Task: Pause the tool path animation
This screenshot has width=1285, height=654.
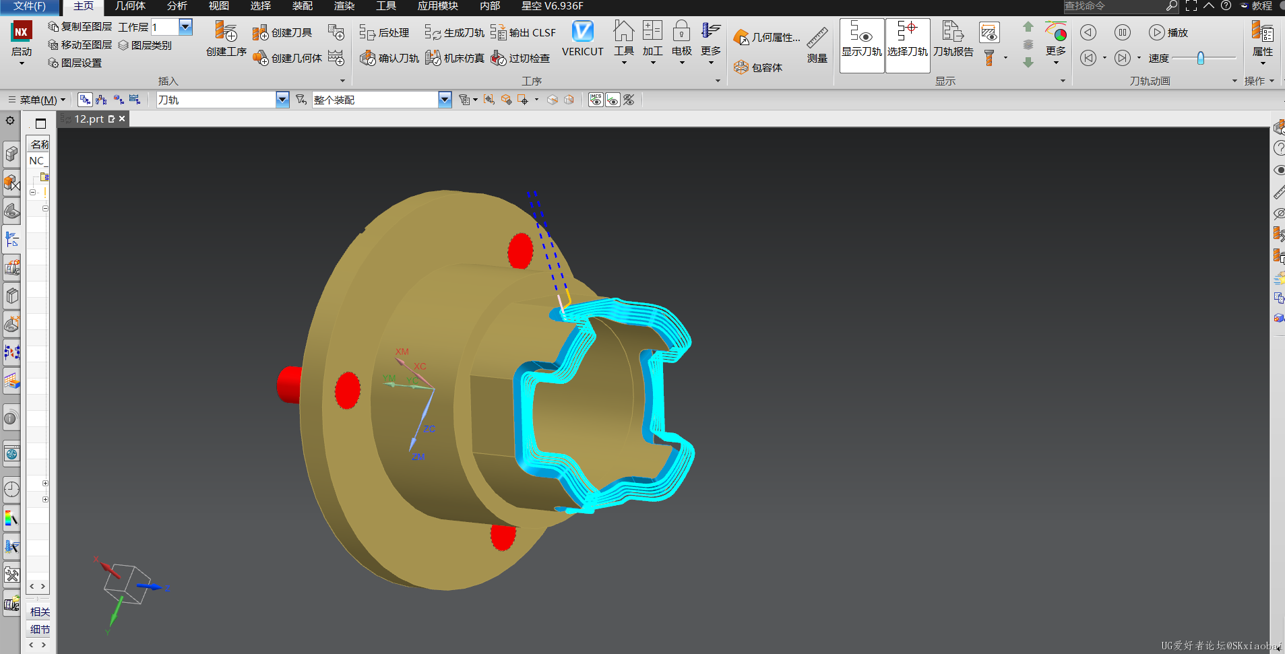Action: (x=1122, y=32)
